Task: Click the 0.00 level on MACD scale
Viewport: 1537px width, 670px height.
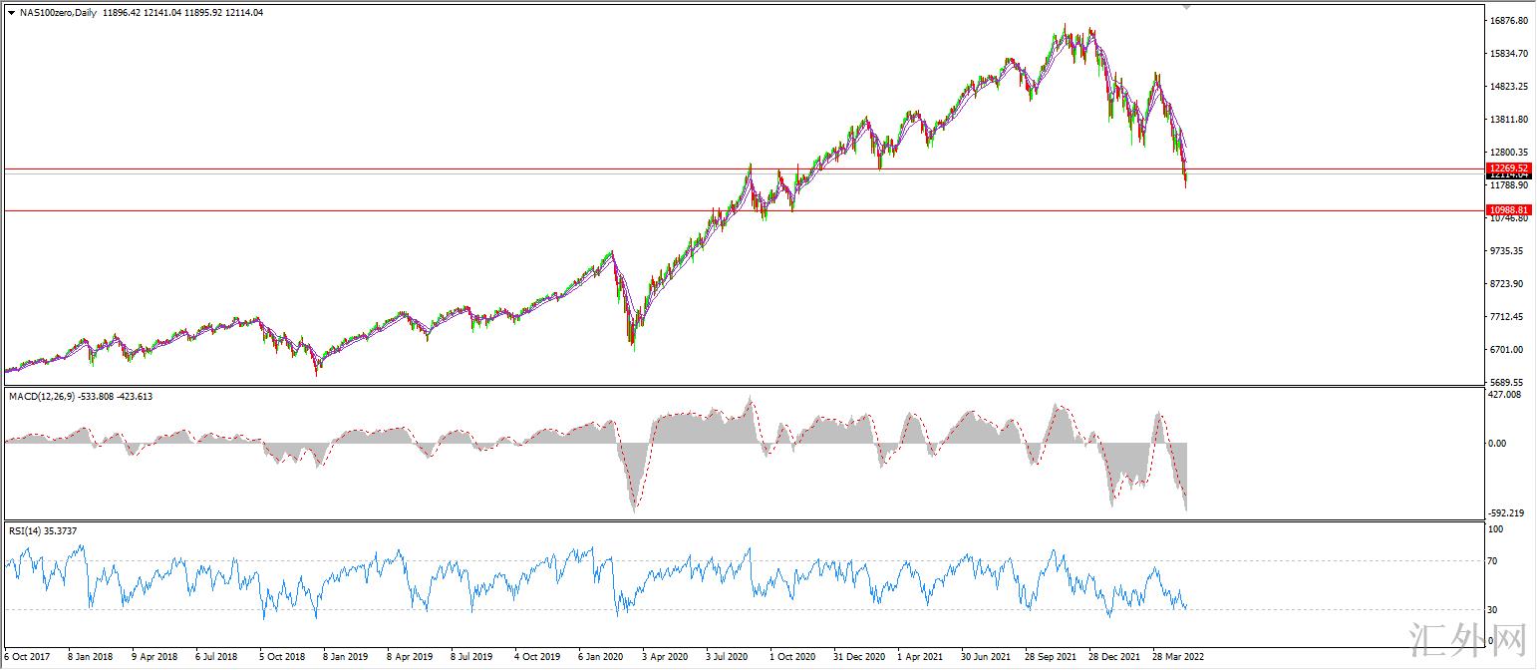Action: tap(1496, 444)
